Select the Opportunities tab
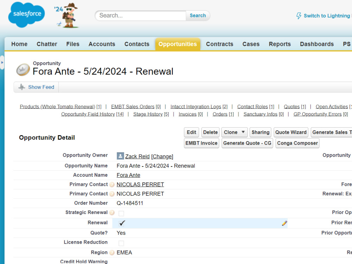352x264 pixels. [x=177, y=44]
